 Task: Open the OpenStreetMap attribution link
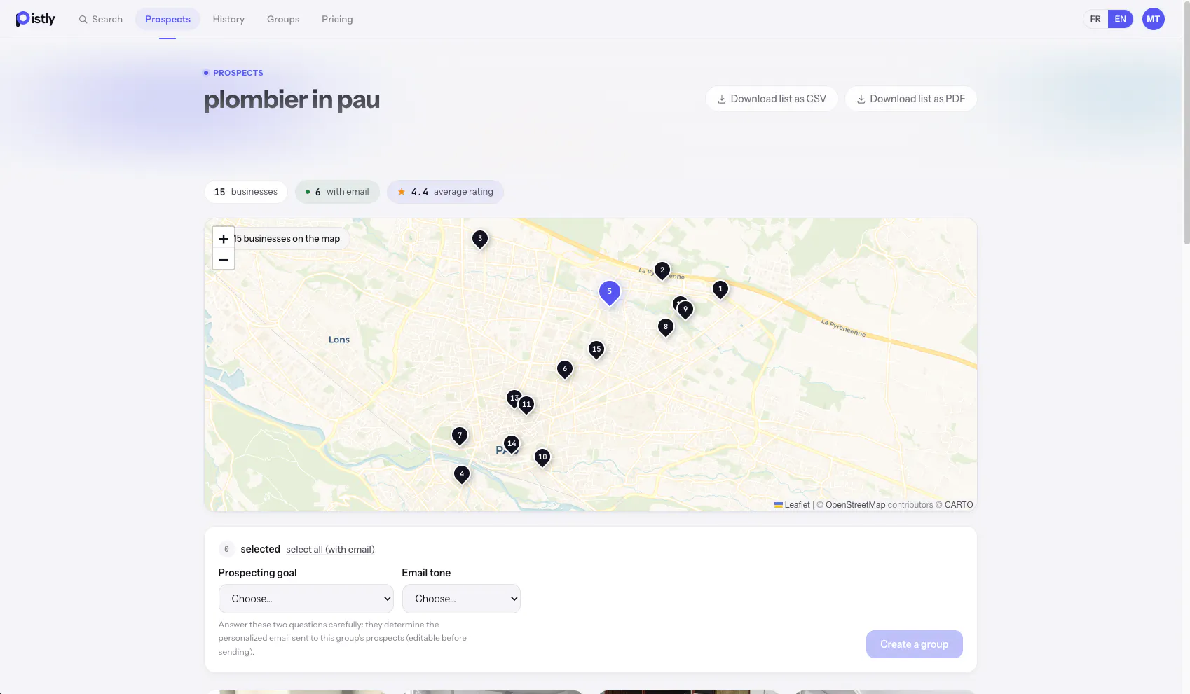click(855, 505)
